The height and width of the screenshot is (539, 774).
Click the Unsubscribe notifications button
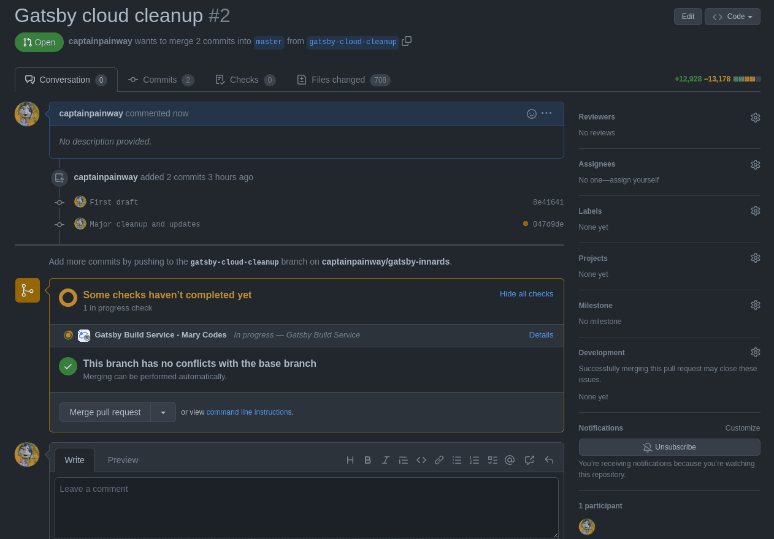click(670, 447)
